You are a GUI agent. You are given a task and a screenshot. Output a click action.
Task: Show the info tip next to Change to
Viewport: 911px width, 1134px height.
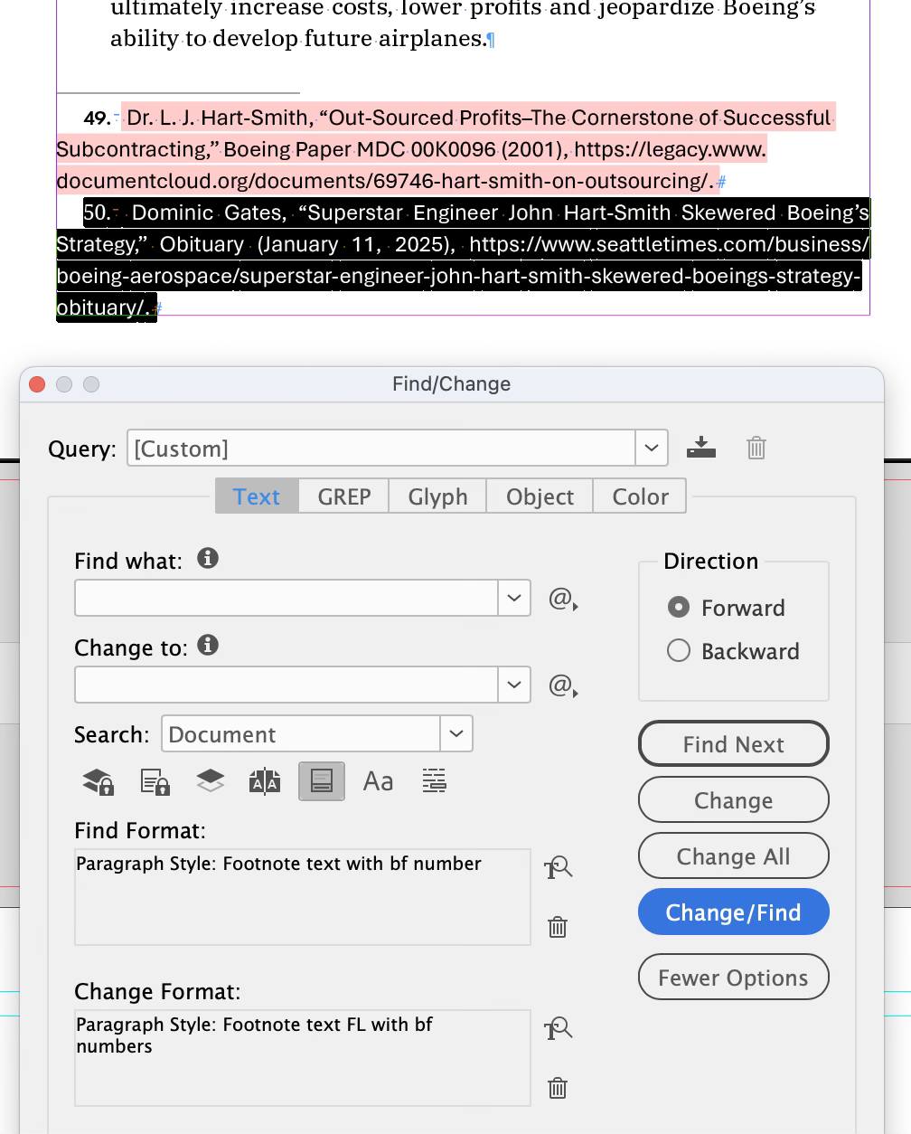tap(208, 645)
